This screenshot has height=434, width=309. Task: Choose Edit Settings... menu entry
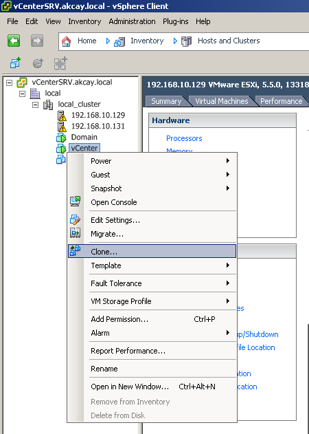pos(152,220)
